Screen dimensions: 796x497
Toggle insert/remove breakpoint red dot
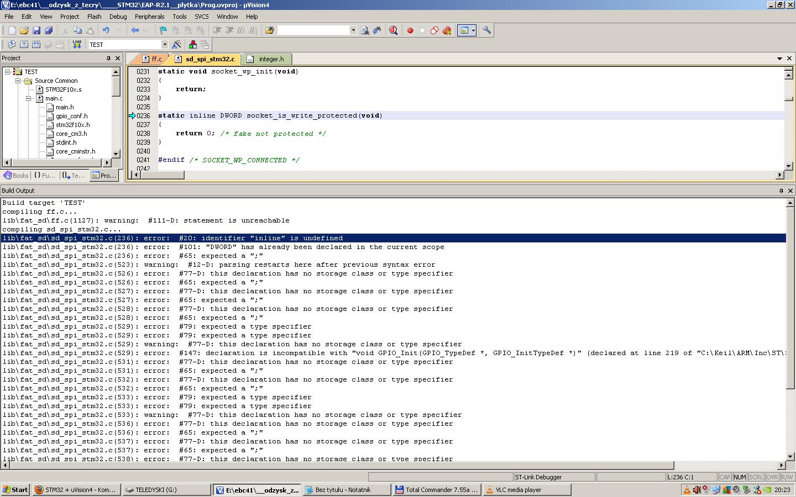point(410,30)
